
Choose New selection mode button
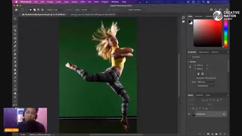click(31, 10)
